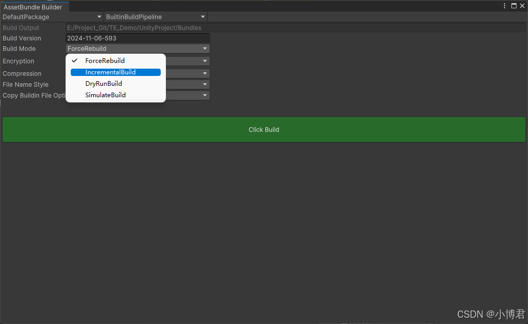The image size is (528, 324).
Task: Click the Build Version input field
Action: click(138, 38)
